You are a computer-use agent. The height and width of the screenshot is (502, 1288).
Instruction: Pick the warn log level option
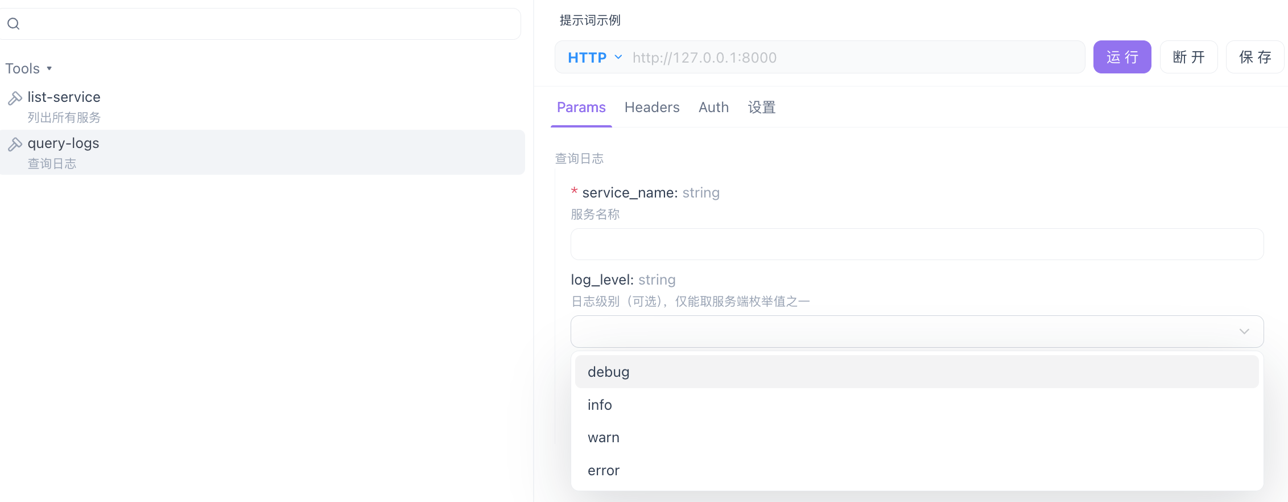coord(917,438)
